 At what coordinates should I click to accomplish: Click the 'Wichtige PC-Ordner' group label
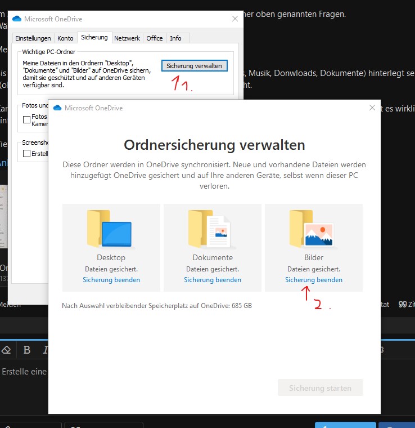49,52
